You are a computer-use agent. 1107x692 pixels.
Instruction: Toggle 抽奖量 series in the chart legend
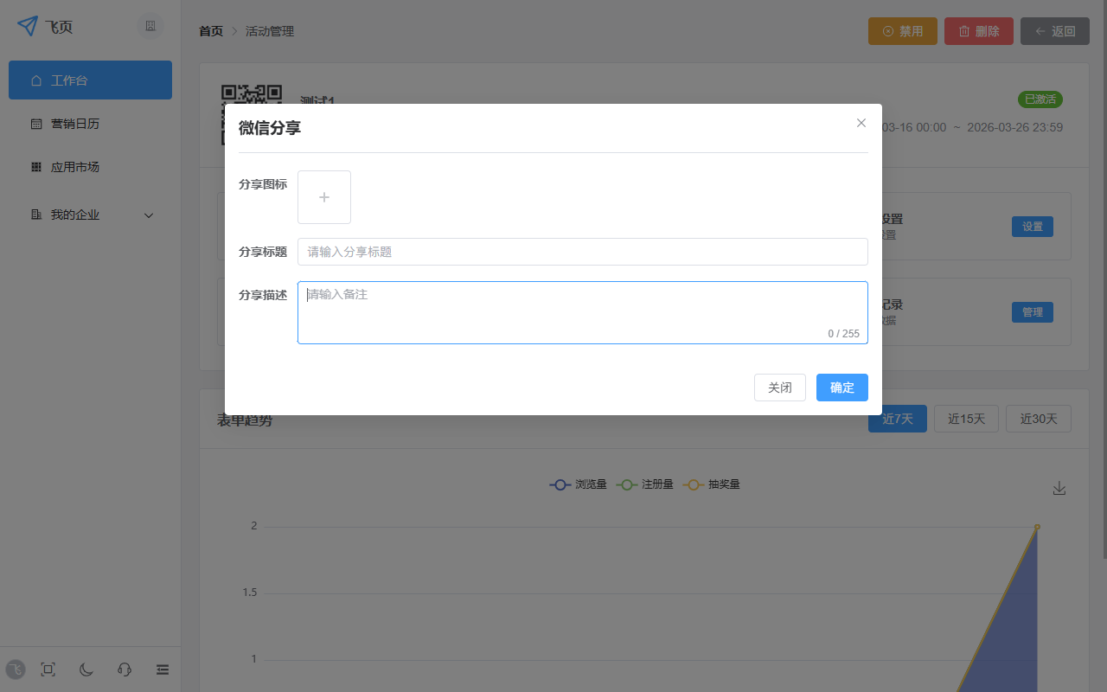point(712,484)
